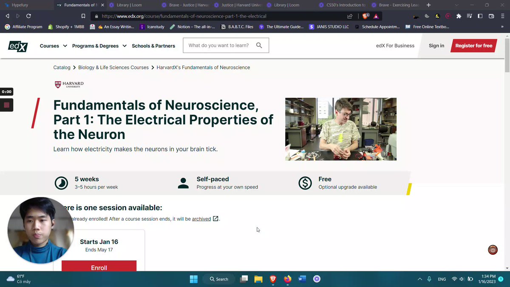This screenshot has height=287, width=510.
Task: Open the Notion bookmark
Action: (193, 26)
